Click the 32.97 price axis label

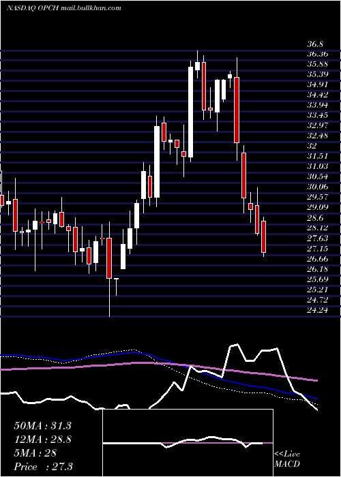coord(318,126)
